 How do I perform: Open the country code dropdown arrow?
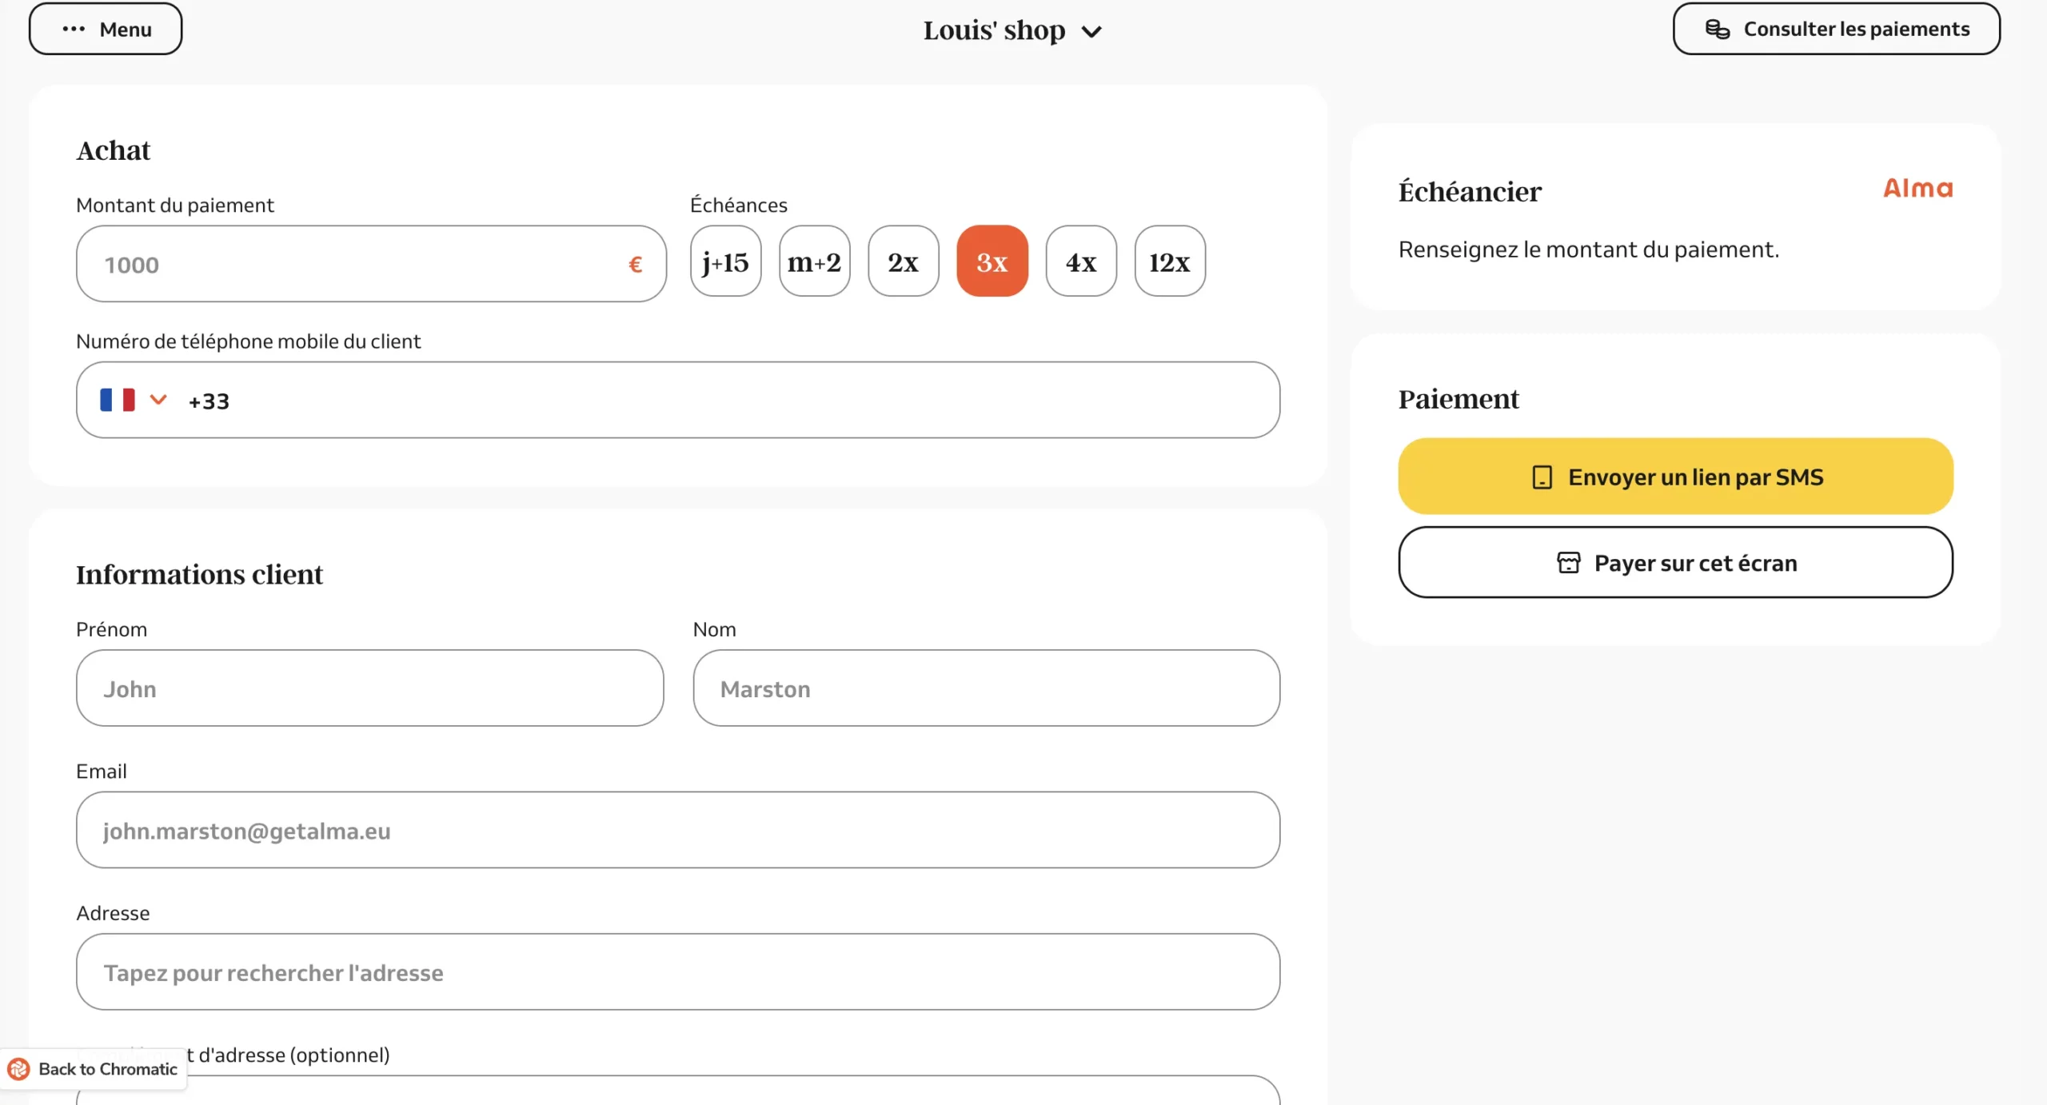[x=158, y=399]
